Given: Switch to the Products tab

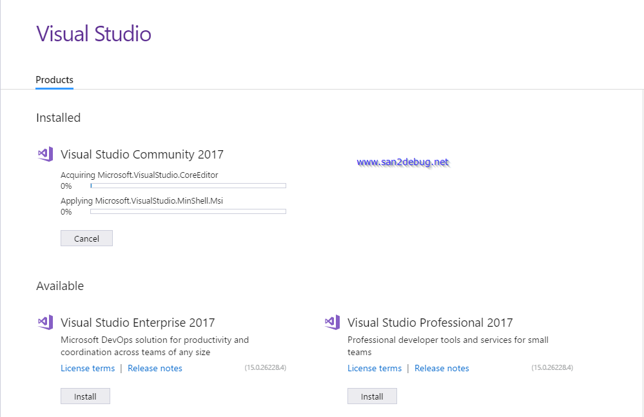Looking at the screenshot, I should coord(54,79).
